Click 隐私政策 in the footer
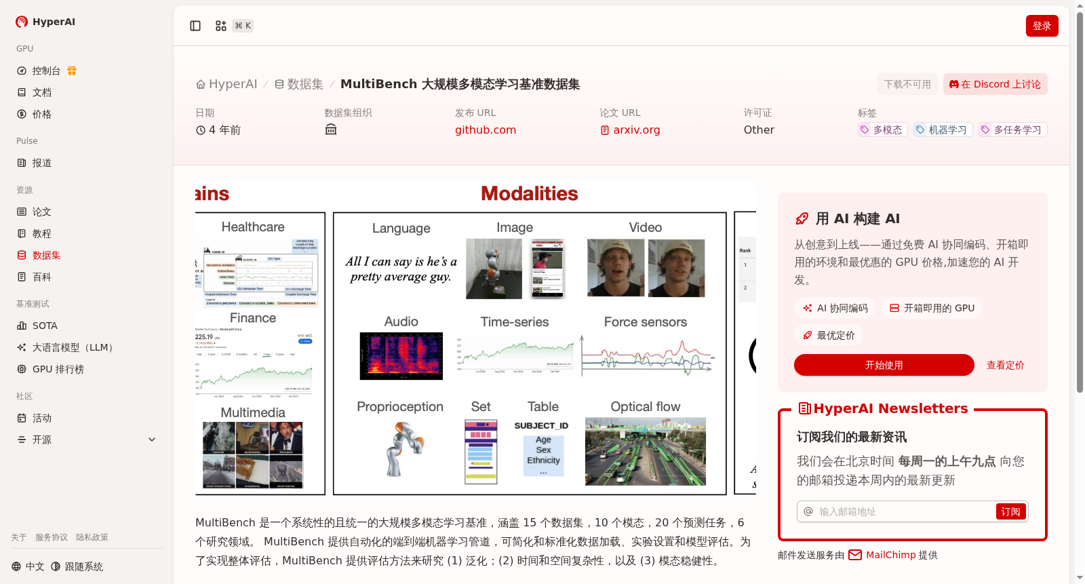The width and height of the screenshot is (1085, 584). 92,537
